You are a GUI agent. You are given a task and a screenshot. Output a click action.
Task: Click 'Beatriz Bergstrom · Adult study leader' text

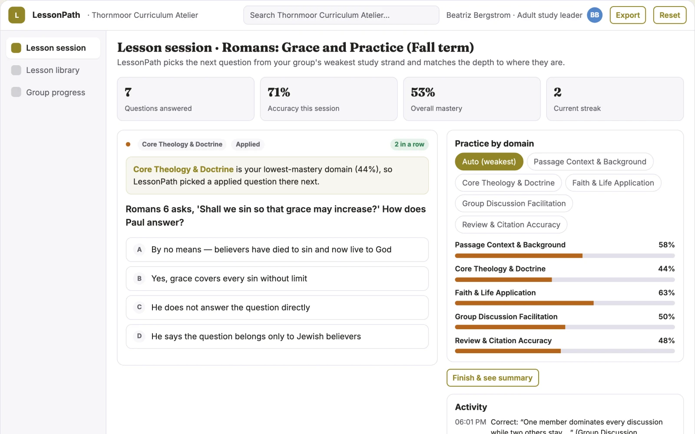point(514,15)
